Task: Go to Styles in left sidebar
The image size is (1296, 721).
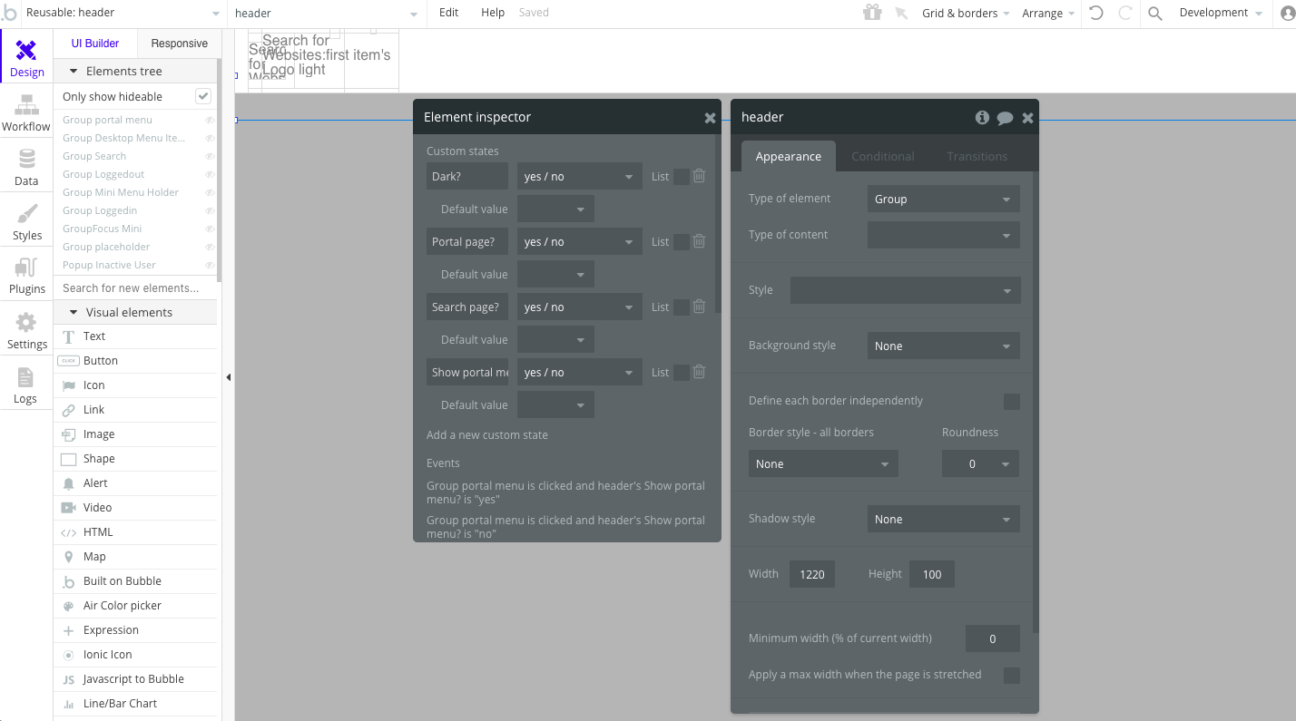Action: point(26,221)
